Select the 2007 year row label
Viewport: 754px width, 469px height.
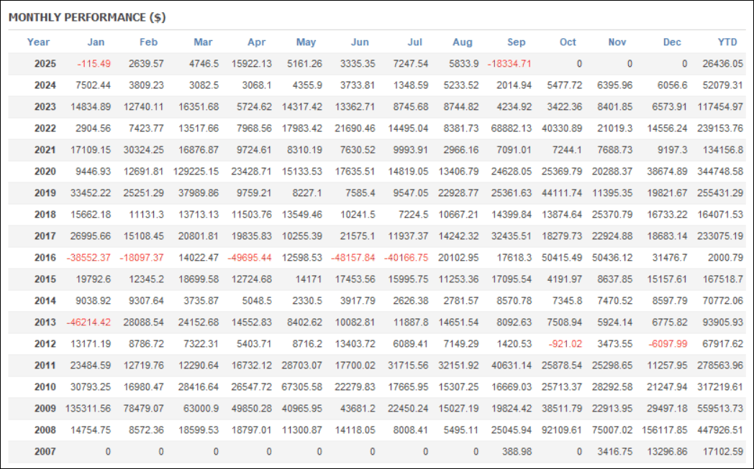click(x=45, y=451)
